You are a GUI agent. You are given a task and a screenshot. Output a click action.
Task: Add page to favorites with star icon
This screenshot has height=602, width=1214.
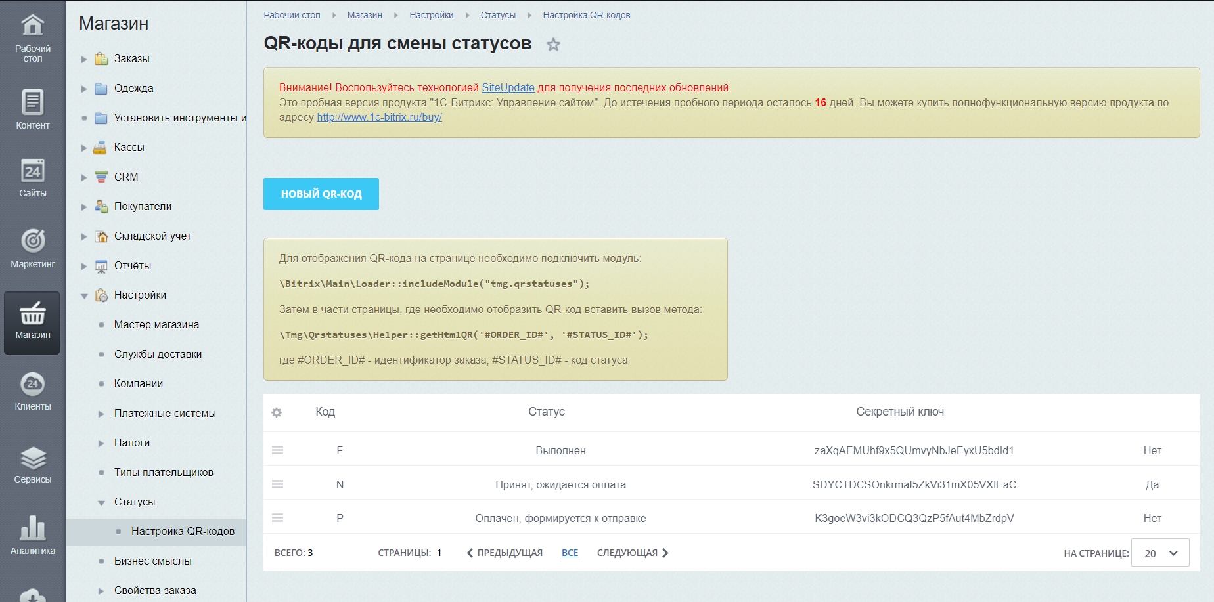554,45
